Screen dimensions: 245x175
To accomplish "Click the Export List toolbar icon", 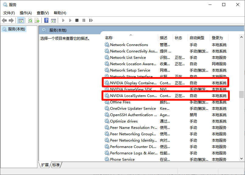I will tap(37, 20).
